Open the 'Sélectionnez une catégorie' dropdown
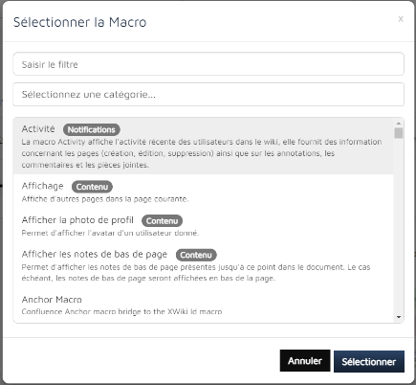Image resolution: width=416 pixels, height=385 pixels. point(208,95)
